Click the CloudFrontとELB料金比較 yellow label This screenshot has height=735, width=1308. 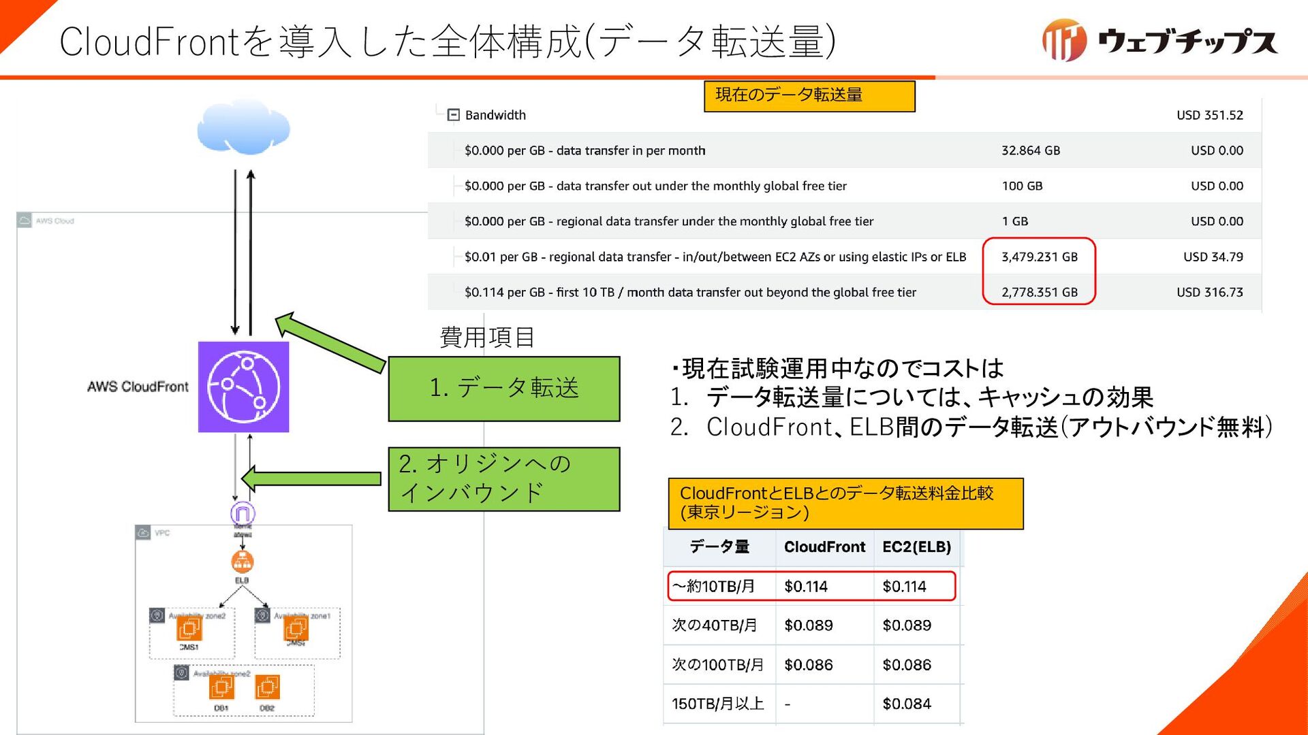tap(845, 504)
